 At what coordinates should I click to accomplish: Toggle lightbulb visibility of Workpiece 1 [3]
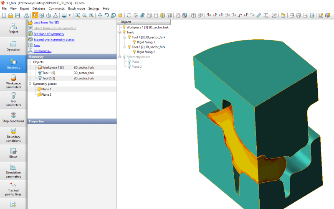tap(124, 27)
